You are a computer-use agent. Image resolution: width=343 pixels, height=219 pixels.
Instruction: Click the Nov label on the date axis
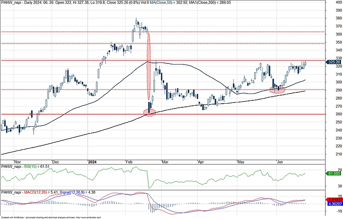click(17, 162)
